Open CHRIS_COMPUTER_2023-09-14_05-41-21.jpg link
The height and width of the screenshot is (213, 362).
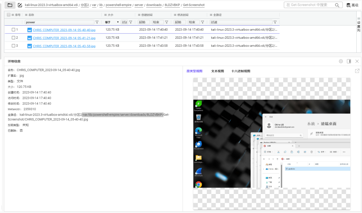(x=64, y=38)
